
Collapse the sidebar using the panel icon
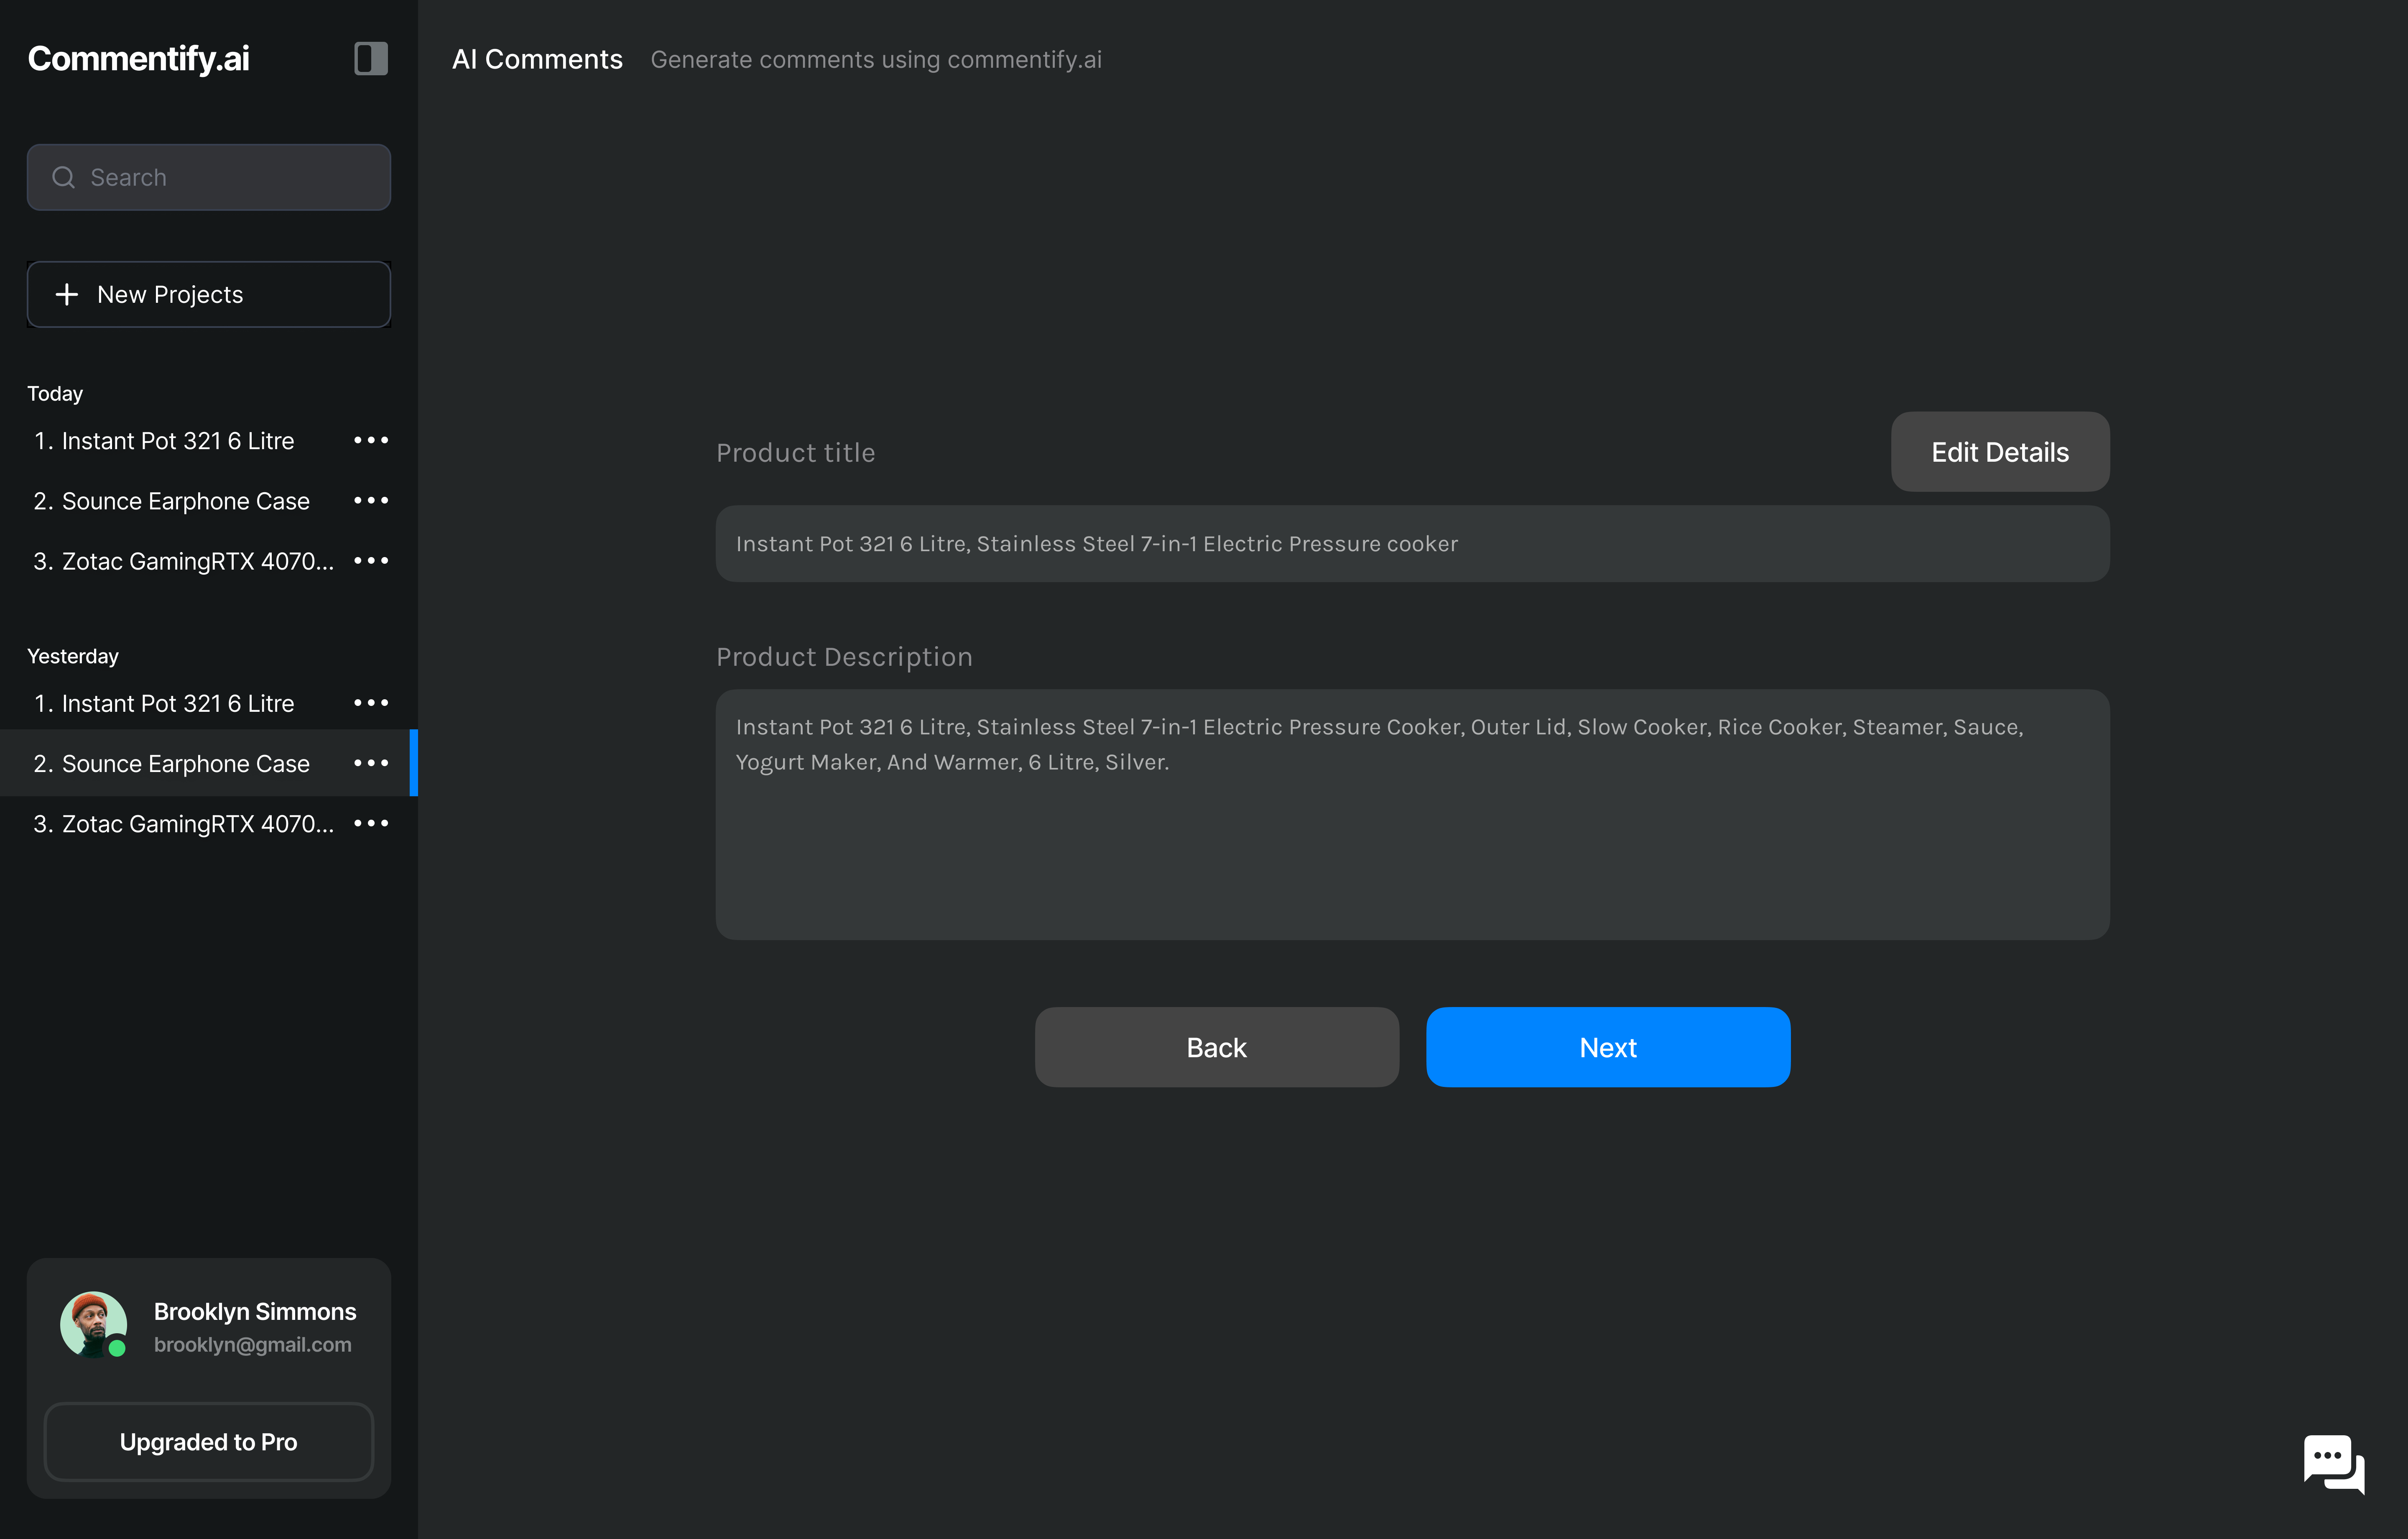click(x=371, y=58)
